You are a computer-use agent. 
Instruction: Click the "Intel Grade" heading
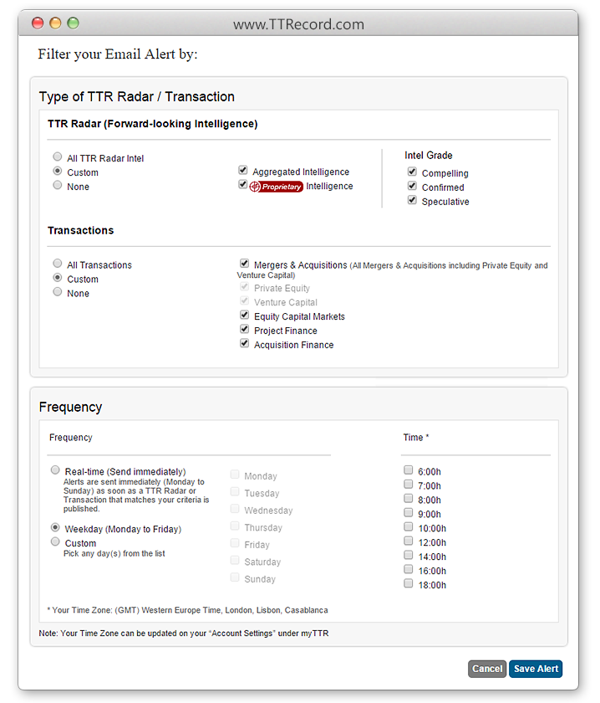coord(429,155)
